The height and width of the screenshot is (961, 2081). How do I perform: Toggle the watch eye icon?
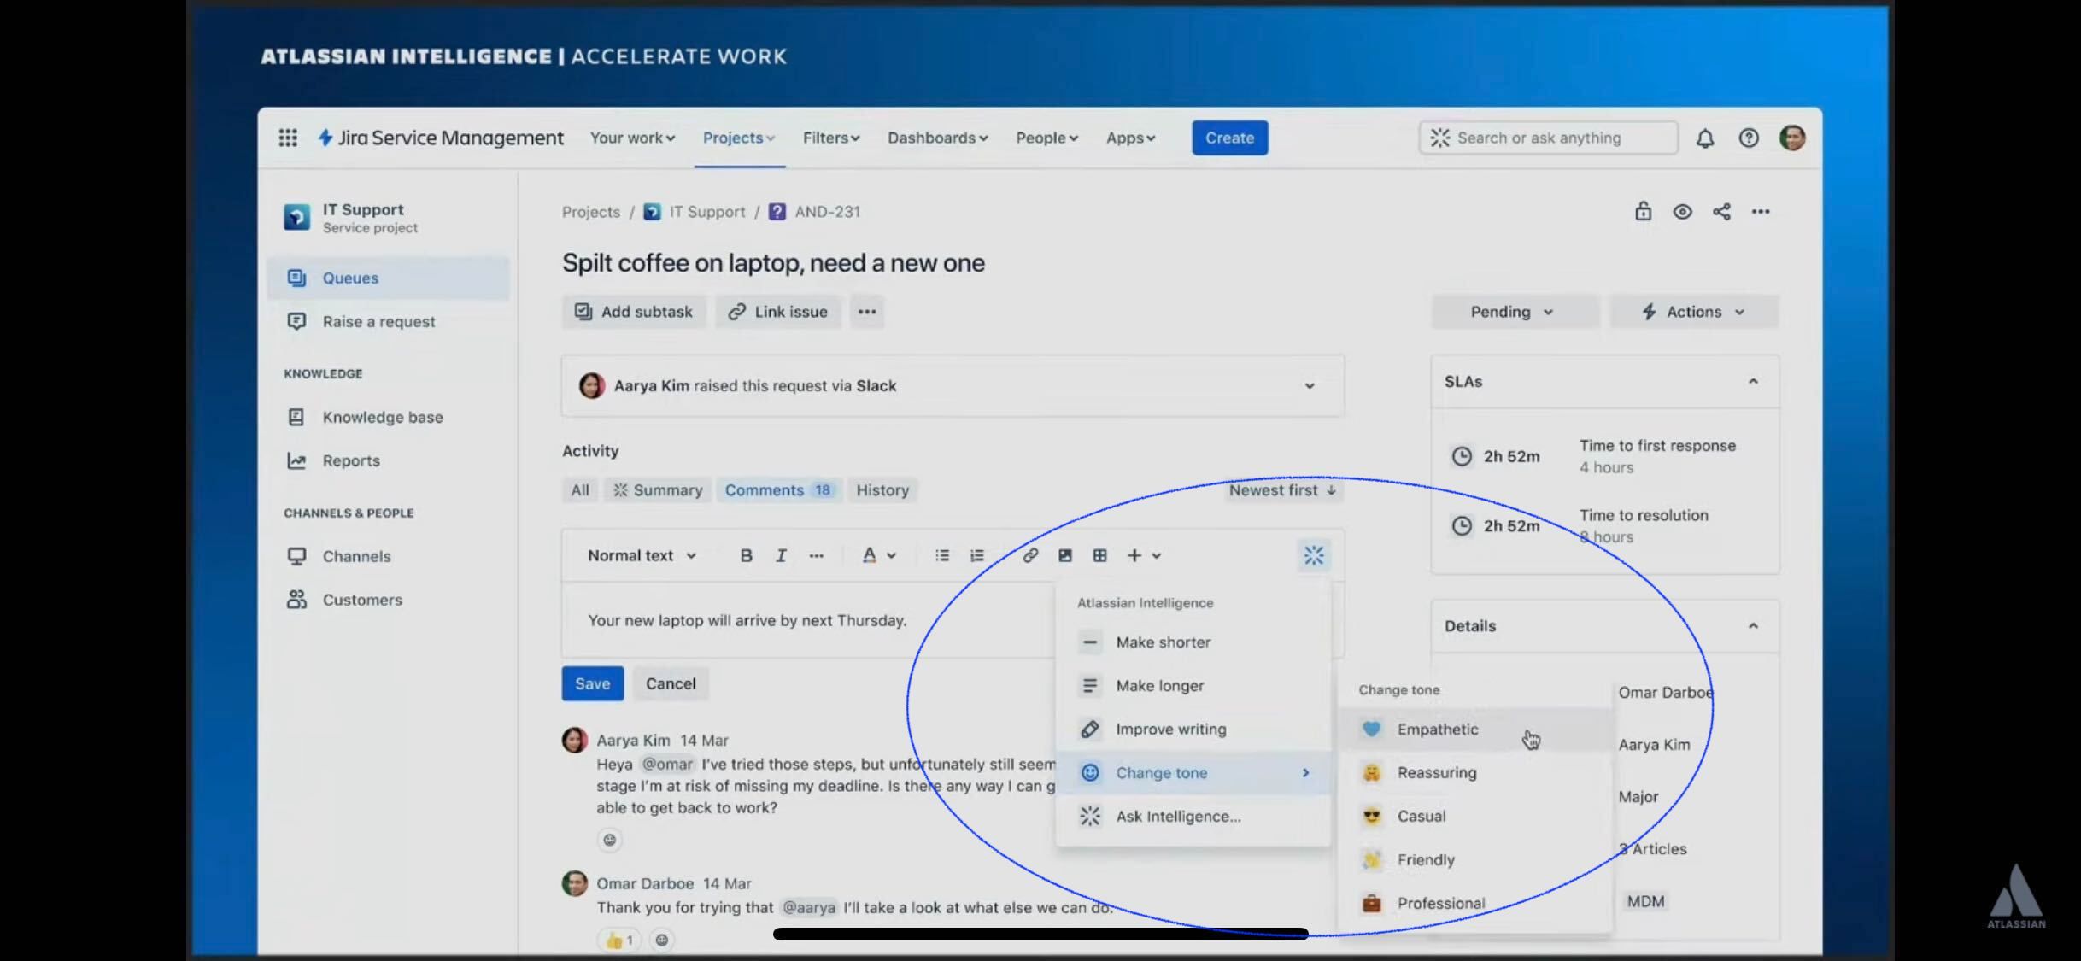tap(1683, 212)
